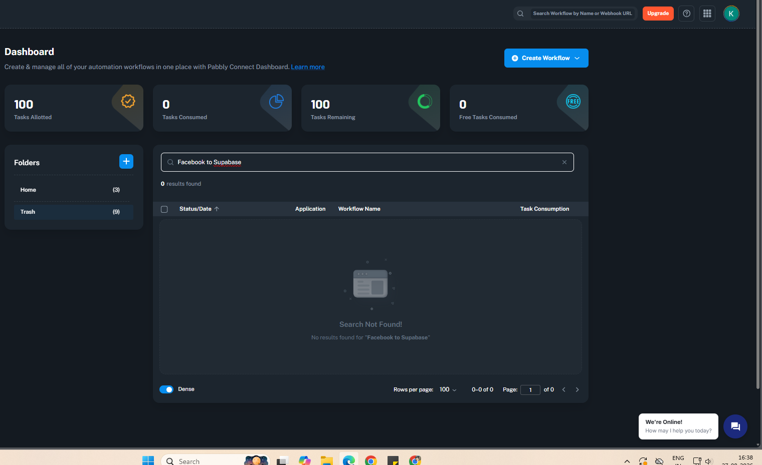This screenshot has height=465, width=762.
Task: Show hidden system tray icons
Action: point(627,461)
